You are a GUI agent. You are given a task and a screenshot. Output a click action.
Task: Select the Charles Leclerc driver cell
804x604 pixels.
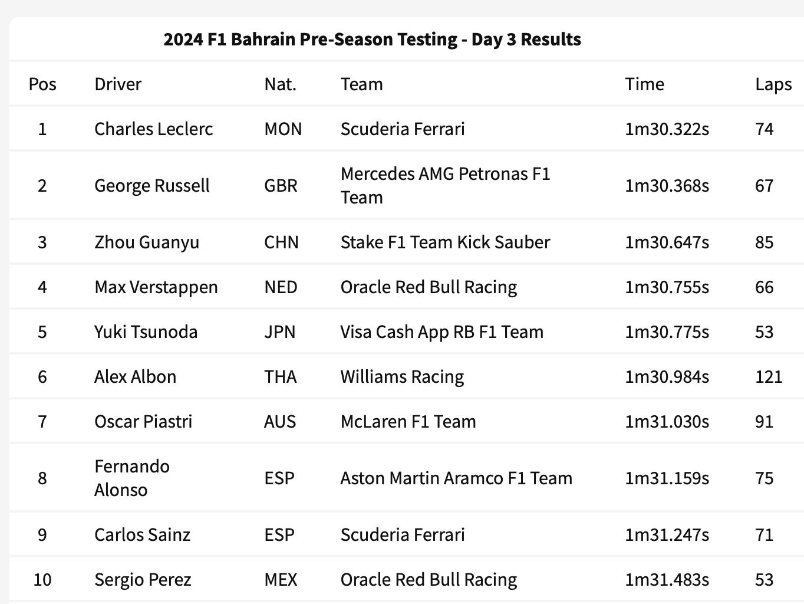pos(153,129)
